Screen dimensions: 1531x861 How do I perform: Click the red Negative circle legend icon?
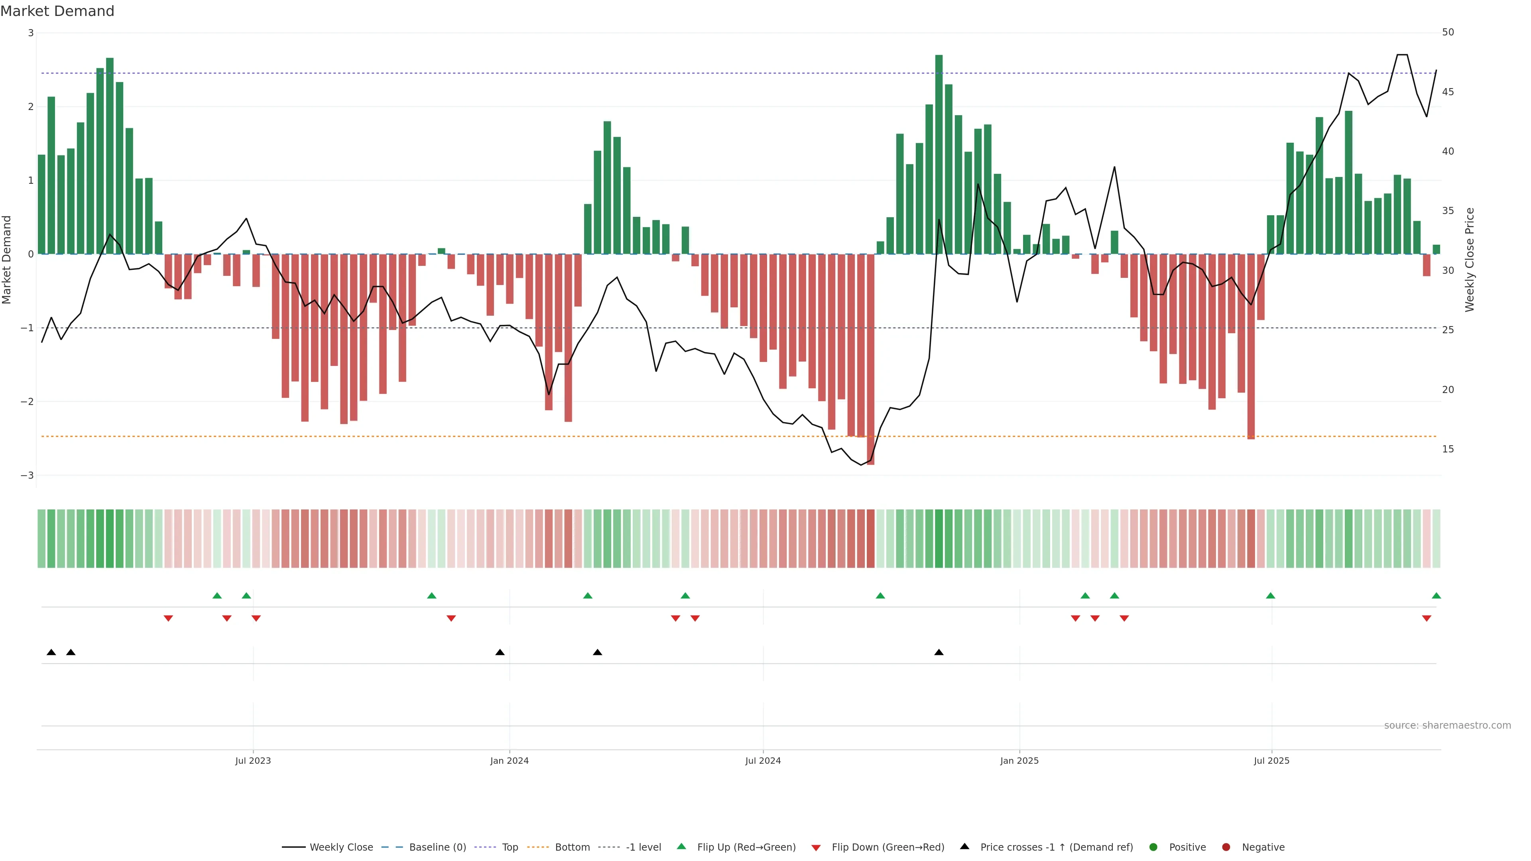(1226, 847)
